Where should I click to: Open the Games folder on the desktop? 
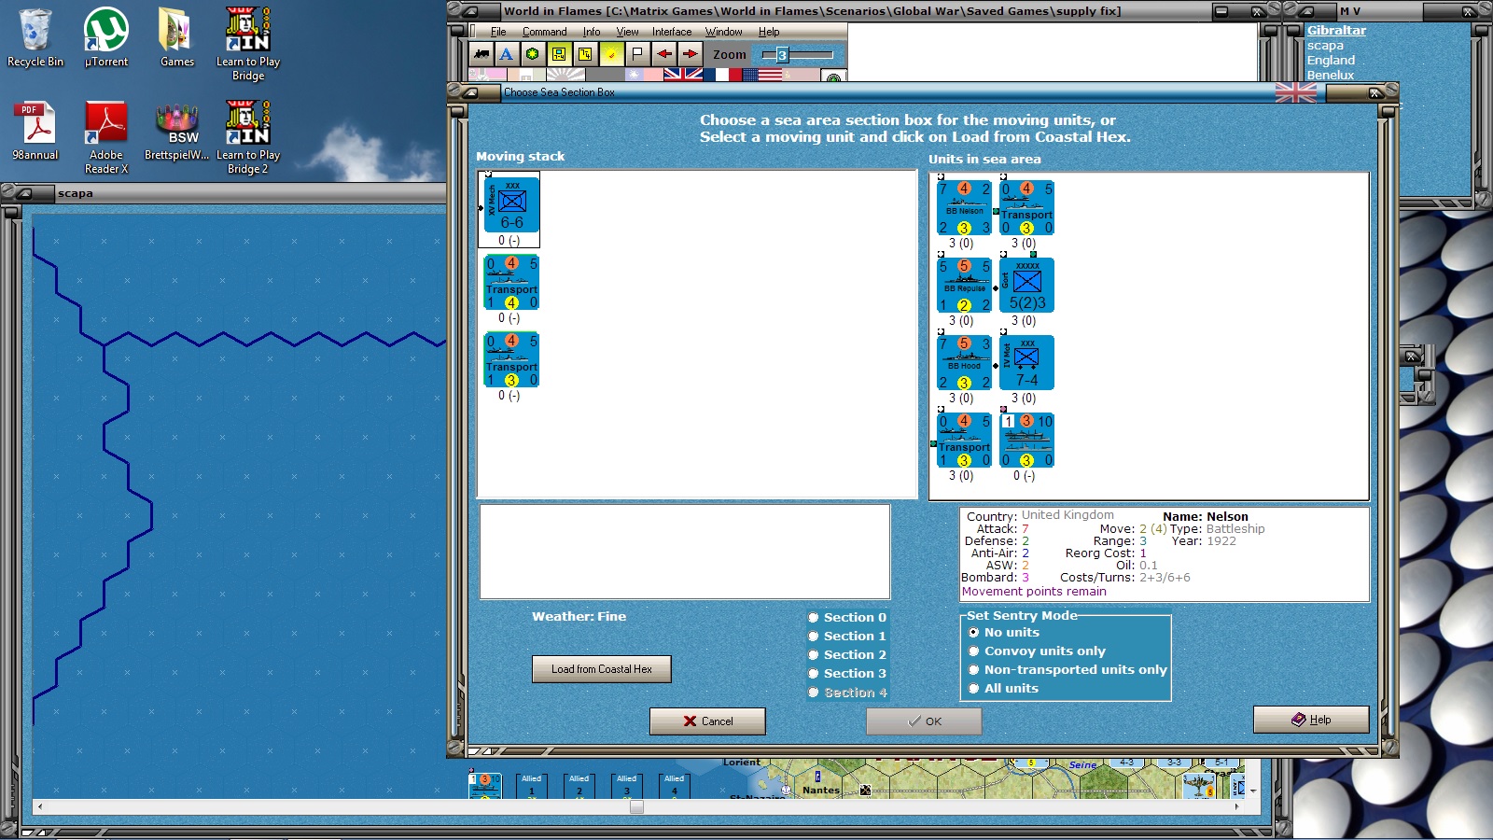(x=177, y=37)
